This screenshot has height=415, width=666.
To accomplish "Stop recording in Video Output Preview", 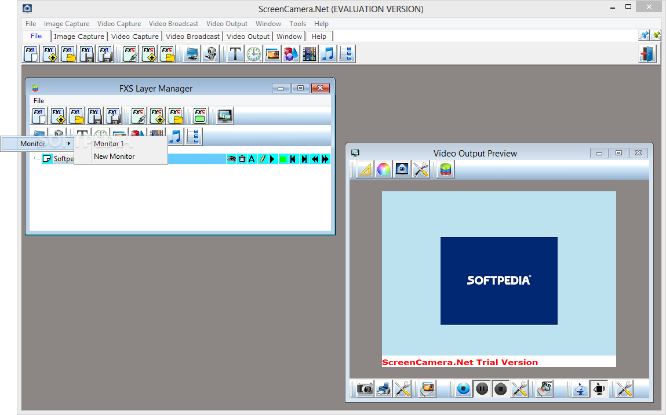I will pyautogui.click(x=501, y=389).
